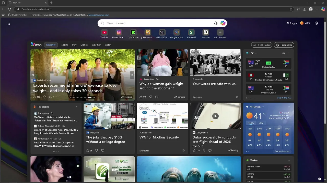Image resolution: width=327 pixels, height=183 pixels.
Task: Go to next slide in main carousel
Action: [132, 75]
